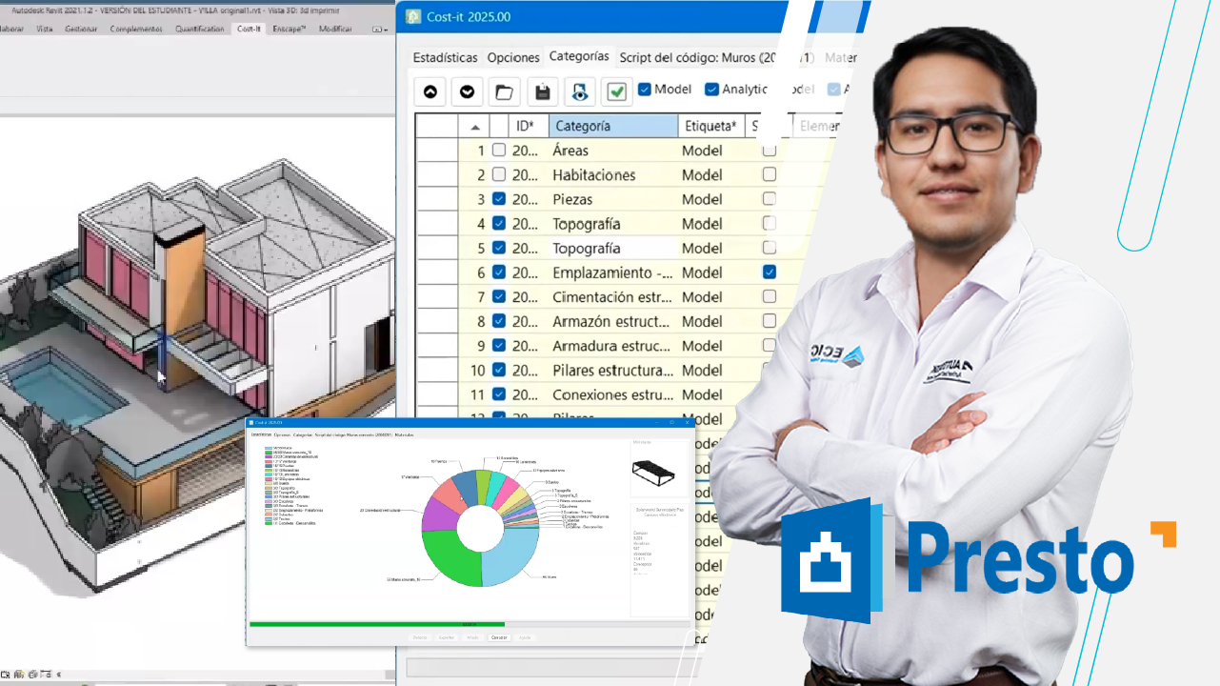Viewport: 1220px width, 686px height.
Task: Click the model thumbnail in the statistics window
Action: click(x=659, y=471)
